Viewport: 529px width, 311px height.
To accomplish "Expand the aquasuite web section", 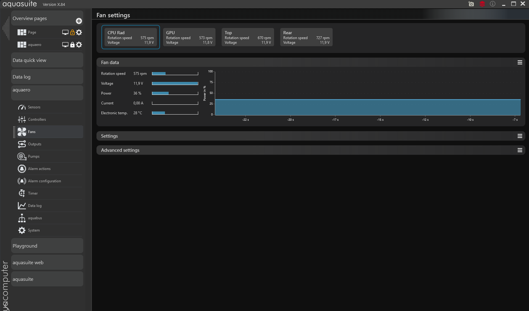I will 47,262.
